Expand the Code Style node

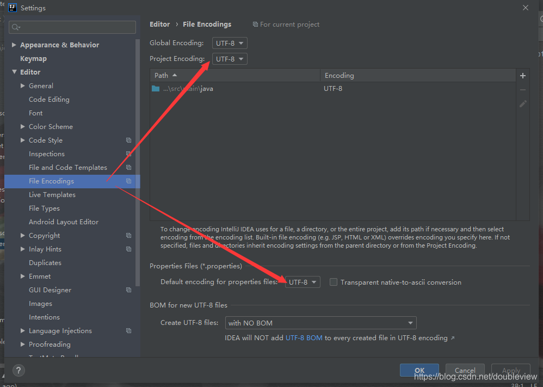tap(22, 140)
